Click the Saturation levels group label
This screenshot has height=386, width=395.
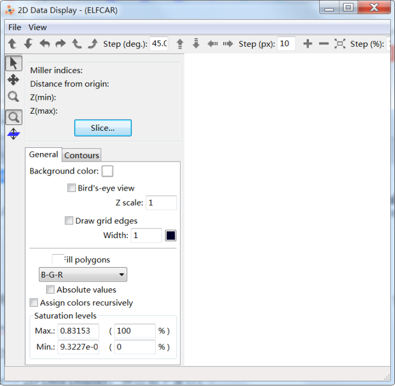point(65,316)
